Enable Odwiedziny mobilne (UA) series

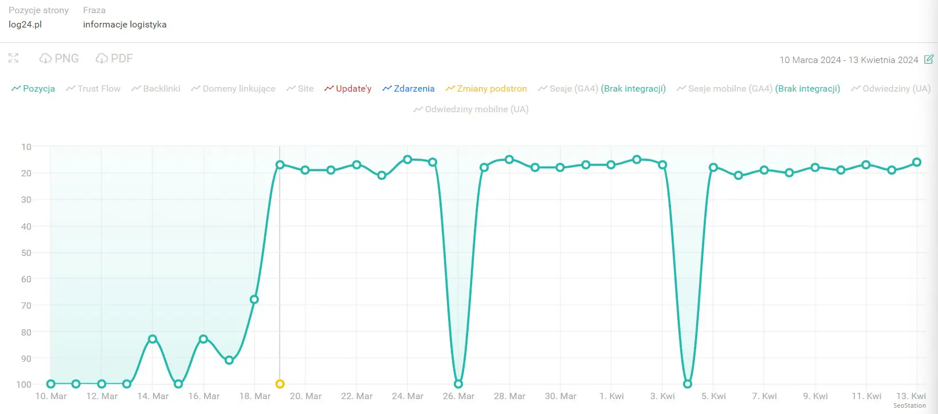[471, 109]
